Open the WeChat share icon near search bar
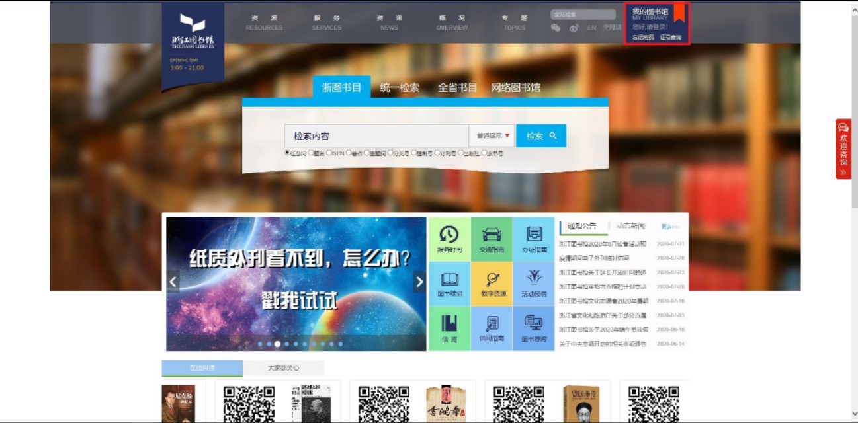Screen dimensions: 858x423 (555, 29)
